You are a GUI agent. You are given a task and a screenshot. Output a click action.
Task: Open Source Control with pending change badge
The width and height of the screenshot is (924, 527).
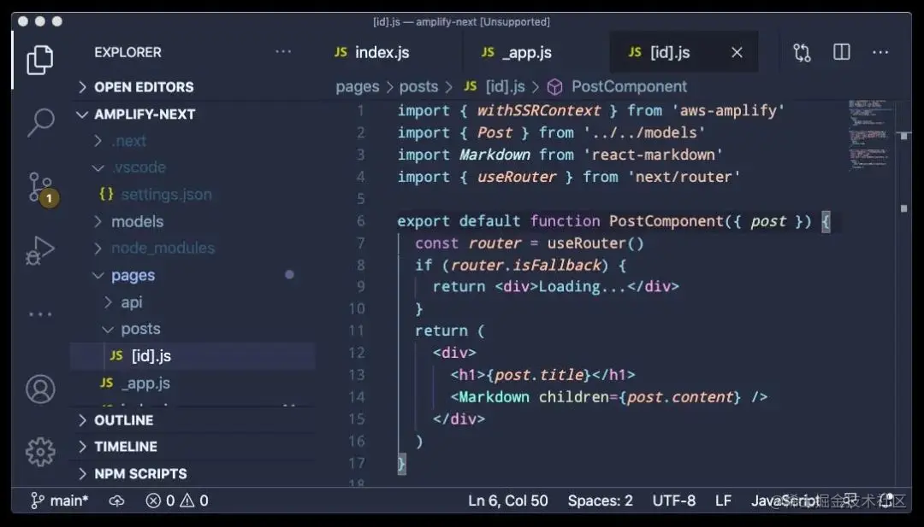coord(43,188)
